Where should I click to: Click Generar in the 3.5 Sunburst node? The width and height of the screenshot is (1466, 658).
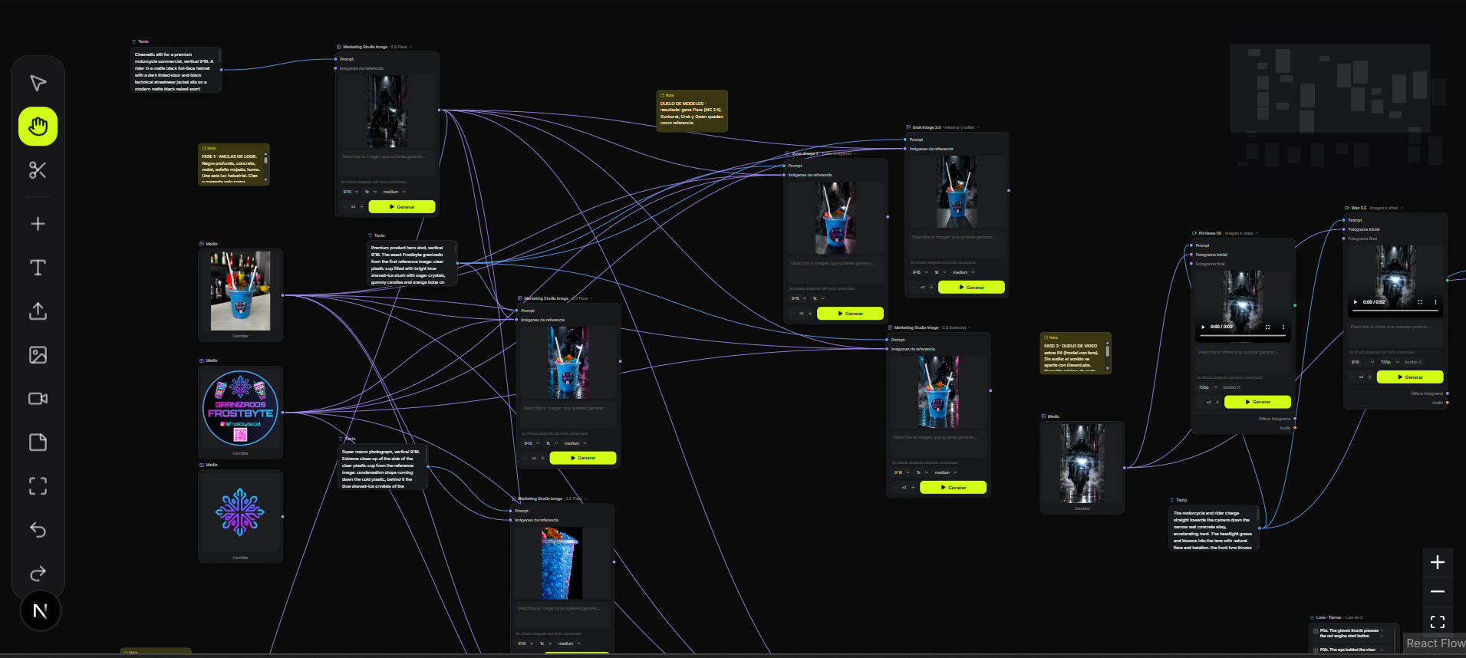pos(953,488)
